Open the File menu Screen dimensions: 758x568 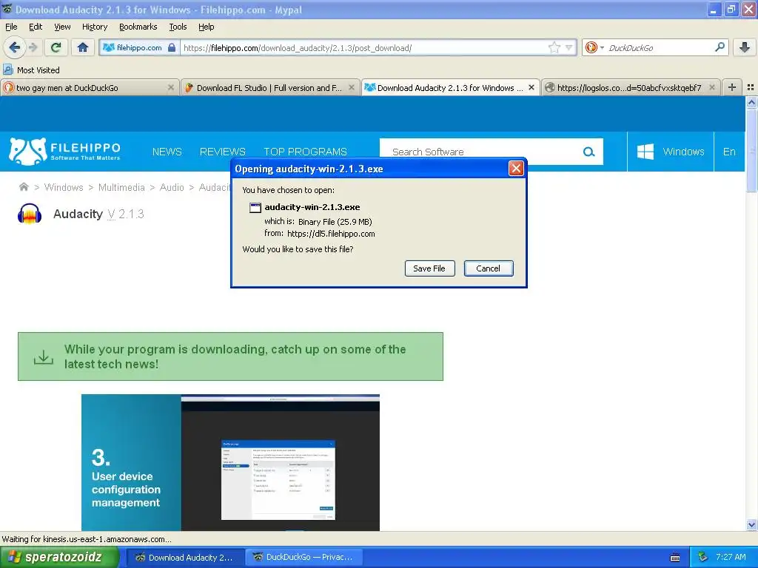point(11,27)
